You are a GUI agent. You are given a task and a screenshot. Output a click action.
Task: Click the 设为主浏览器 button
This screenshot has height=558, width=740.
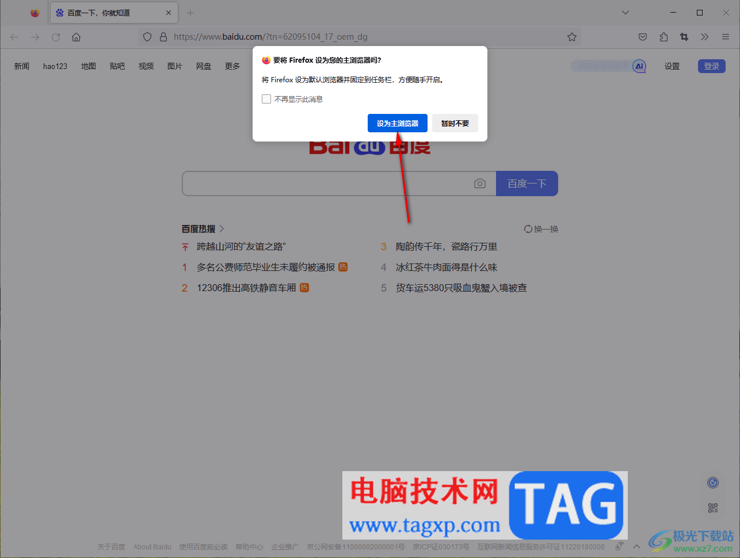coord(397,123)
